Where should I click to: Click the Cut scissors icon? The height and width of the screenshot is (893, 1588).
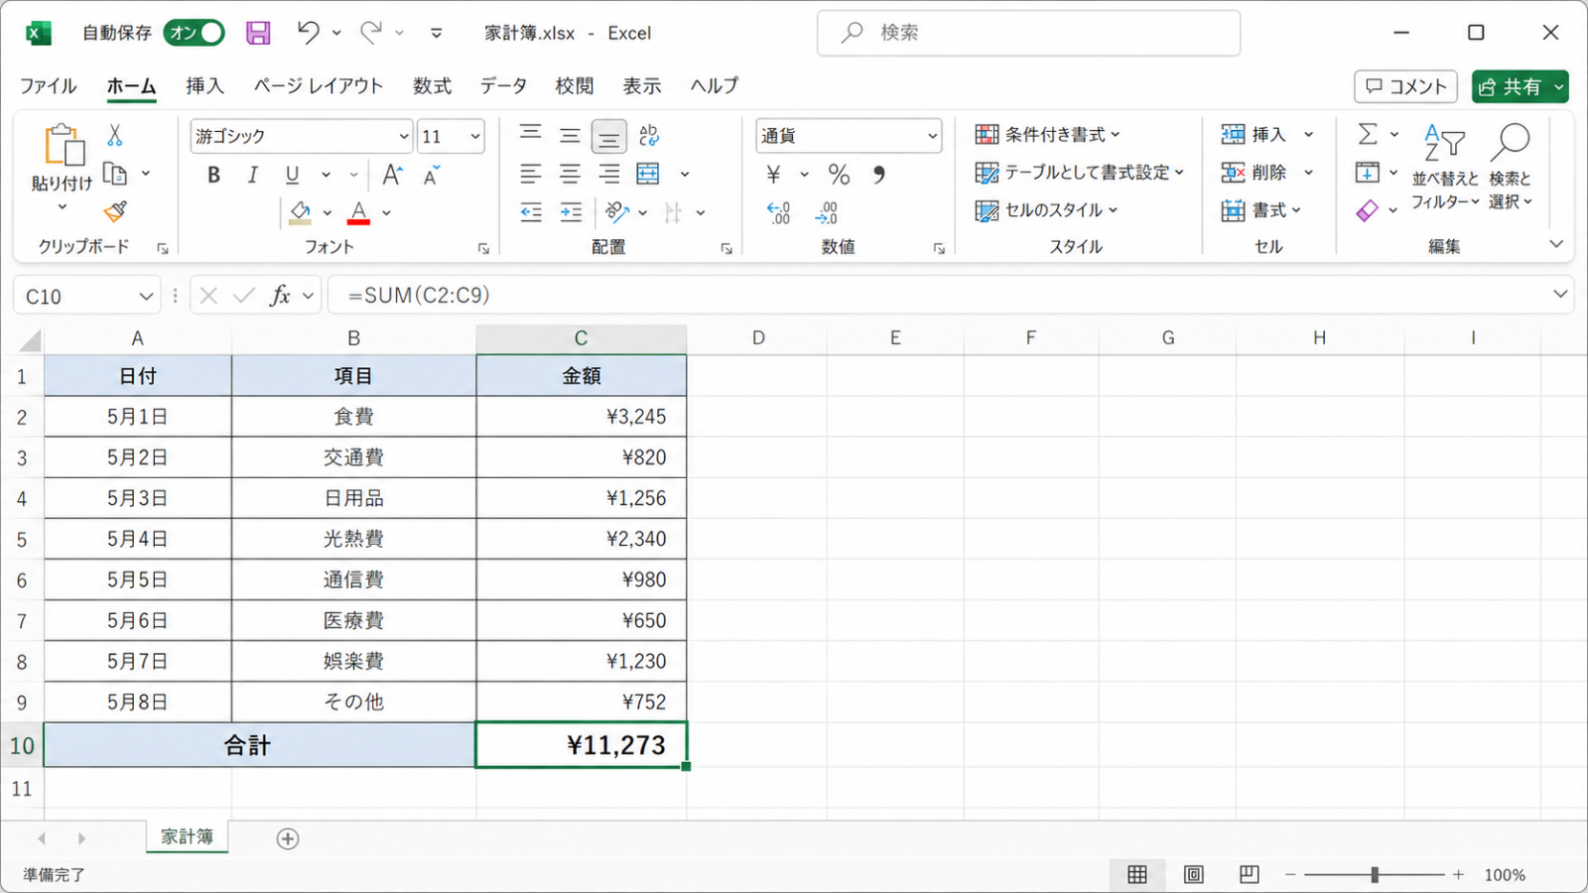115,135
